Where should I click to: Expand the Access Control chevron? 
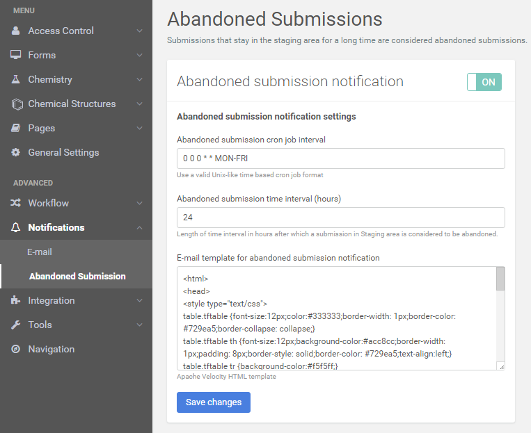click(x=139, y=31)
